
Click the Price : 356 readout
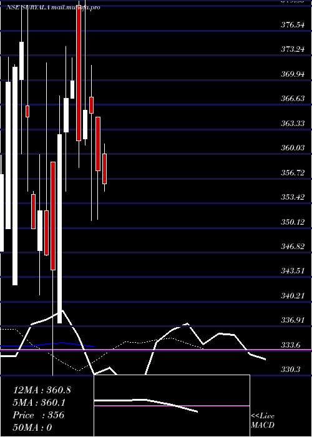[x=39, y=415]
